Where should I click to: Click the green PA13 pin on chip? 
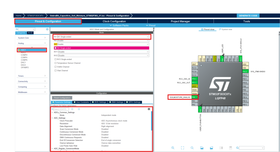tap(245, 71)
